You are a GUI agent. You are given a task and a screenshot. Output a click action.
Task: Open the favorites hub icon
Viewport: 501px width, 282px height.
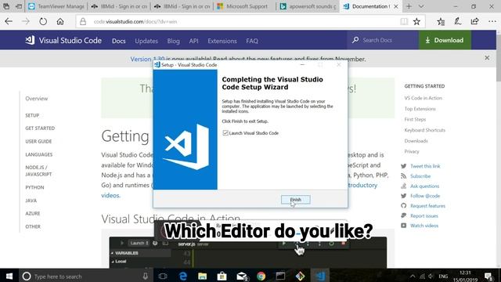[x=441, y=21]
